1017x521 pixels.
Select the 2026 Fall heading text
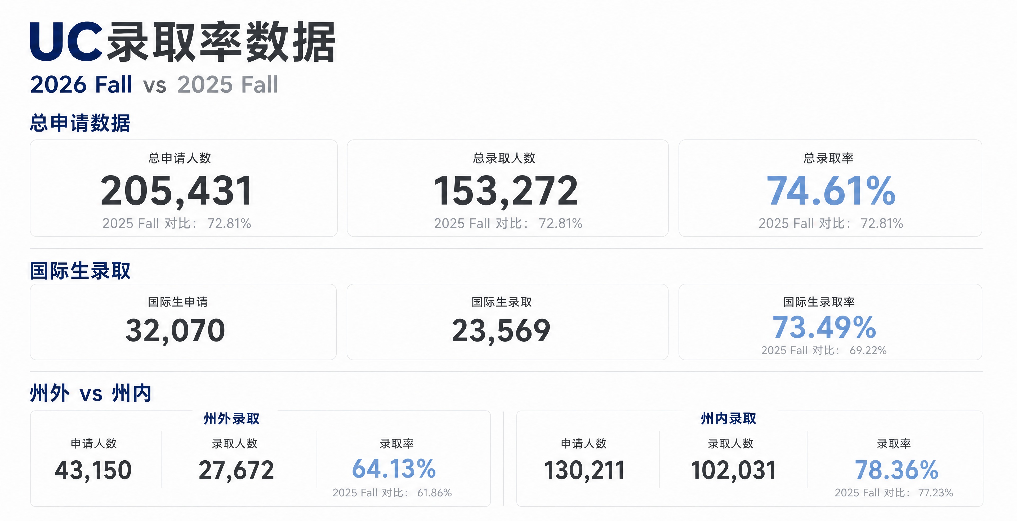[81, 84]
